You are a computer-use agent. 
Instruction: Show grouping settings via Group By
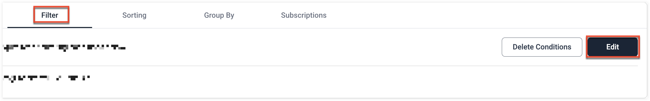pyautogui.click(x=219, y=15)
